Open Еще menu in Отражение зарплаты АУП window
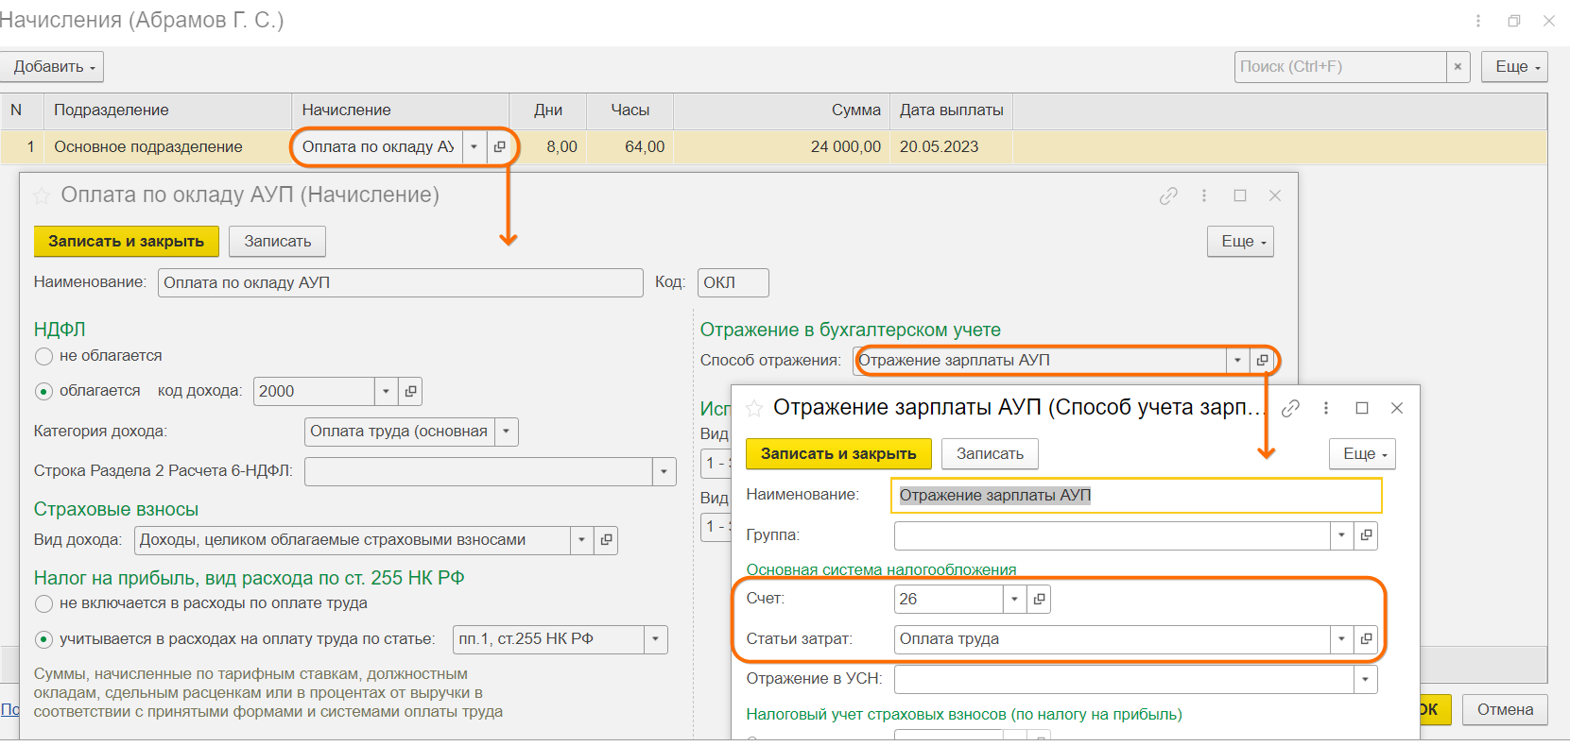1570x746 pixels. coord(1362,454)
